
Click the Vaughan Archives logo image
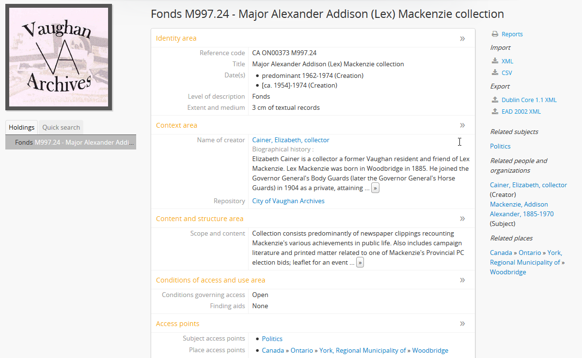coord(59,57)
